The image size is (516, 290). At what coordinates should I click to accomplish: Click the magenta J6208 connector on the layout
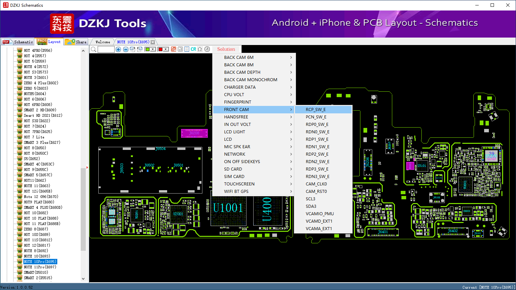pos(194,133)
